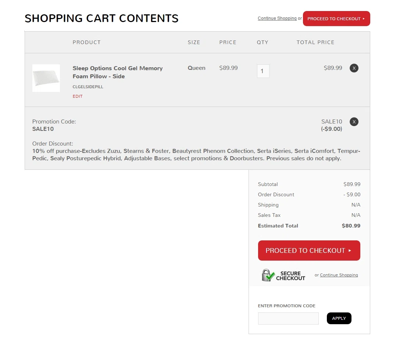Image resolution: width=407 pixels, height=340 pixels.
Task: Click the PRODUCT column header
Action: [x=86, y=42]
